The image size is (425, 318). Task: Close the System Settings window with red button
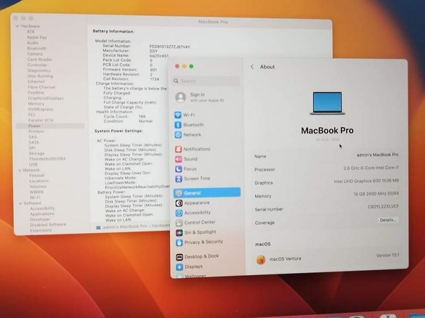pos(177,66)
